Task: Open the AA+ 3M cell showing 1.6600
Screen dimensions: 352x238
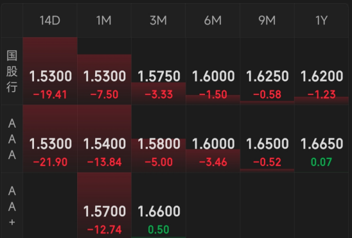Action: pyautogui.click(x=159, y=205)
